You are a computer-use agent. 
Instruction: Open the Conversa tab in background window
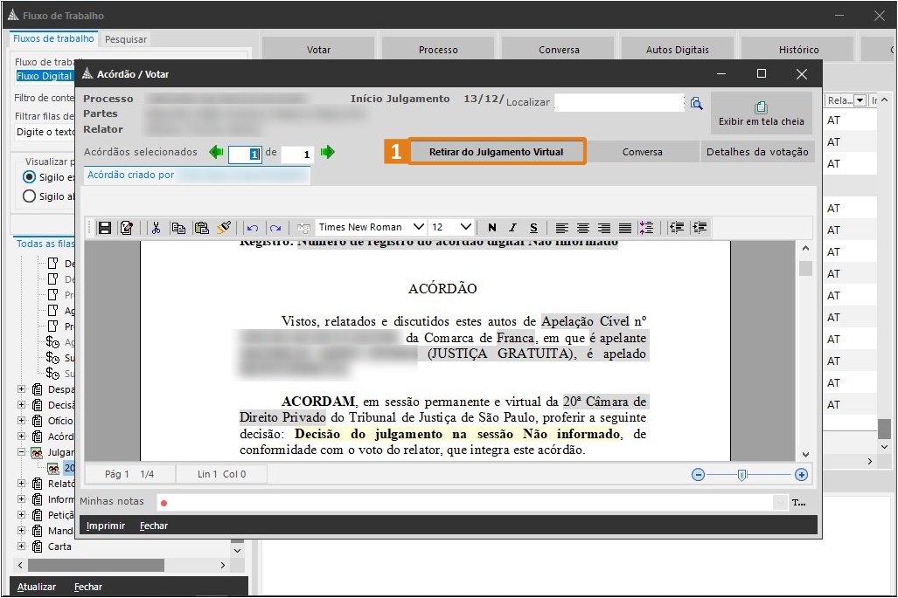559,50
